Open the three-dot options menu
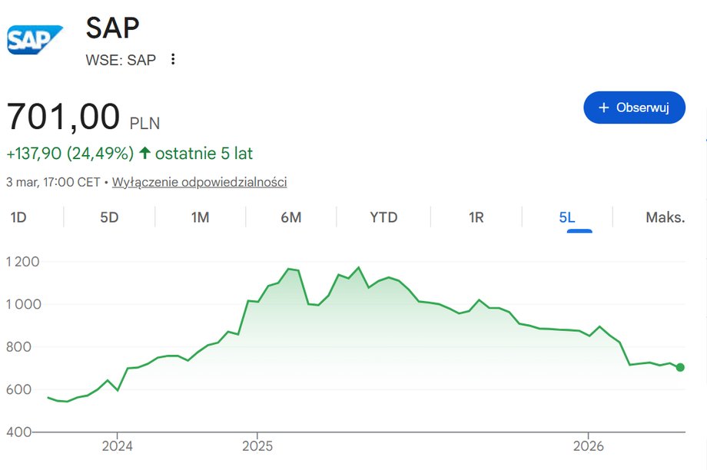The image size is (707, 470). [x=173, y=59]
